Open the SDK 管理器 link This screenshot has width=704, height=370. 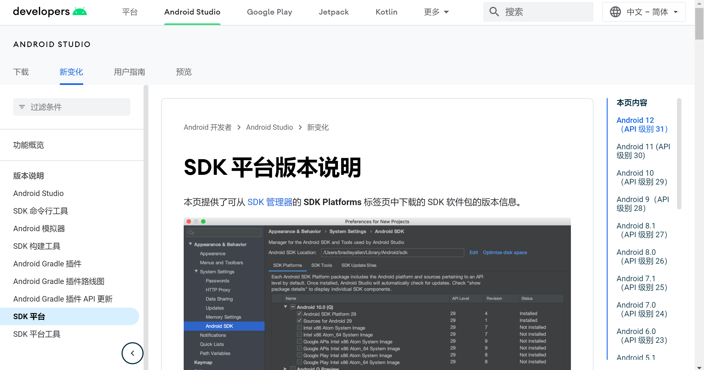pos(270,202)
